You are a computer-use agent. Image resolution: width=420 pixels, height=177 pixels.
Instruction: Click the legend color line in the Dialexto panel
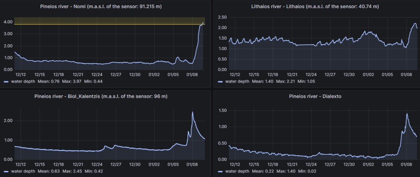click(221, 171)
